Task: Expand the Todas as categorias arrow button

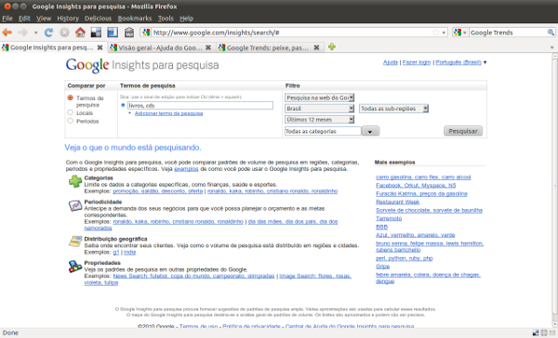Action: click(x=370, y=131)
